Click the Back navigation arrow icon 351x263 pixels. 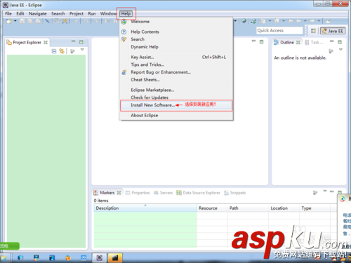[298, 21]
